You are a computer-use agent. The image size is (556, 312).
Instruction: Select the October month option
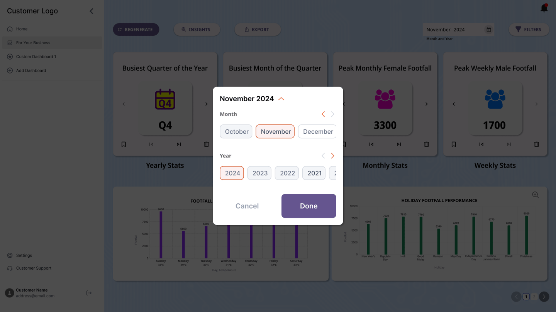(x=236, y=132)
